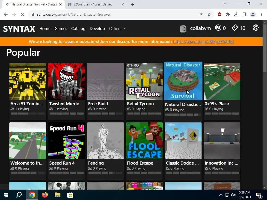Viewport: 267px width, 200px height.
Task: Open the uBlock Origin extension icon
Action: pyautogui.click(x=220, y=15)
